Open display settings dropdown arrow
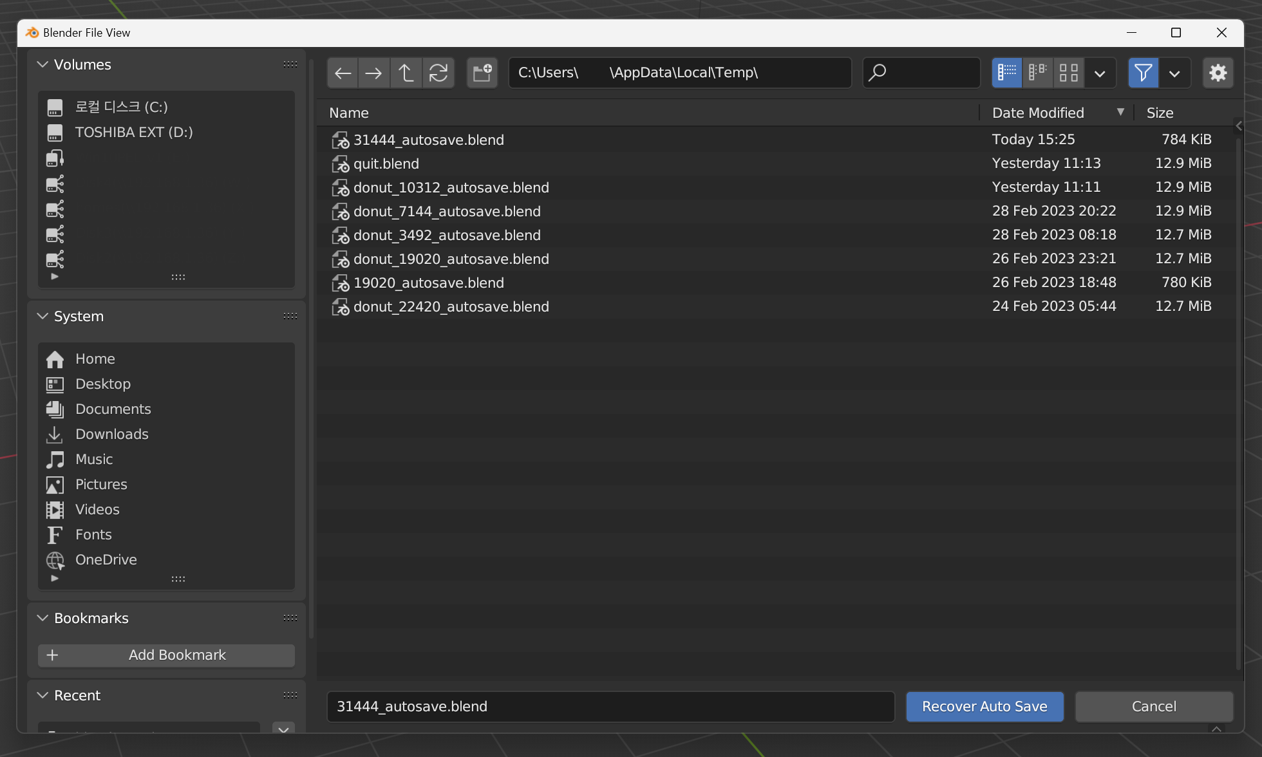Screen dimensions: 1262x757 [1100, 73]
